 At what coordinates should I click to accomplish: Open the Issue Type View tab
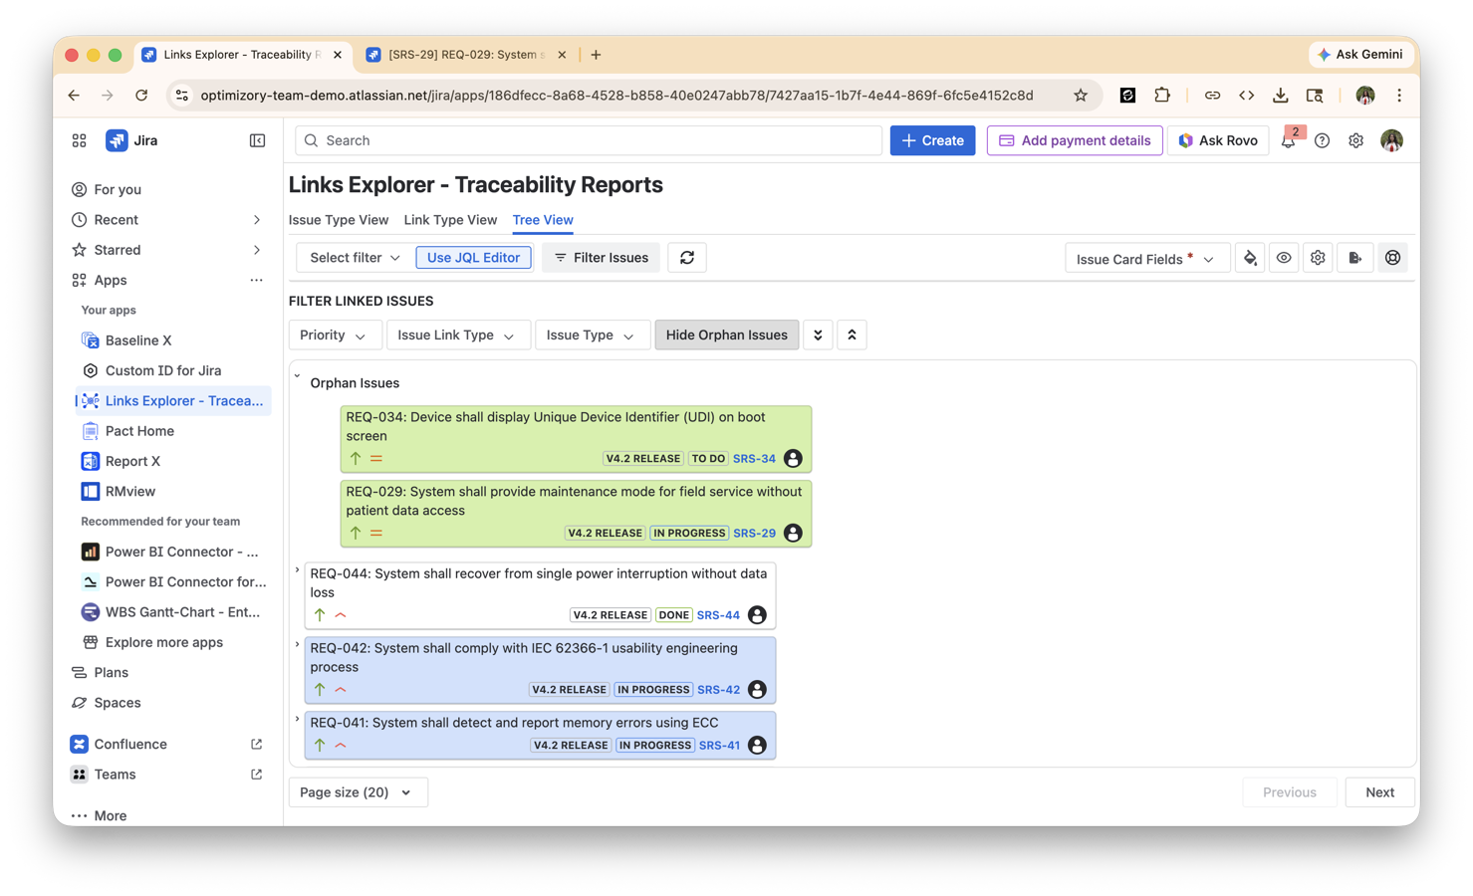coord(339,220)
